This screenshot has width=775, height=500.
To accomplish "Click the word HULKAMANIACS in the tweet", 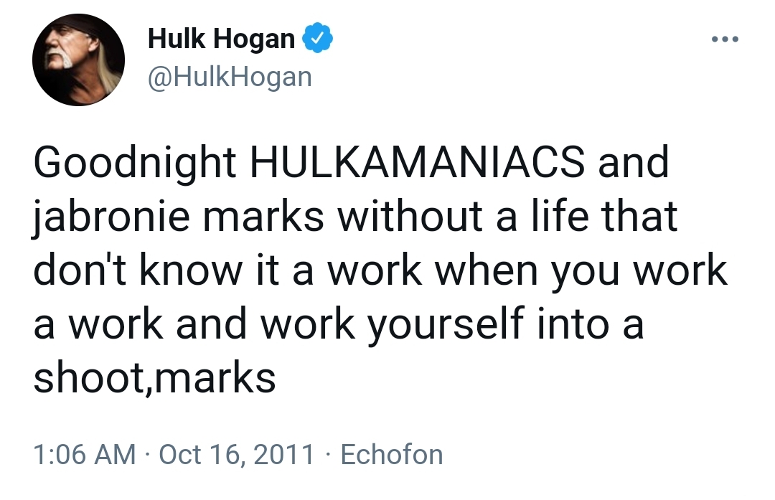I will pyautogui.click(x=418, y=162).
